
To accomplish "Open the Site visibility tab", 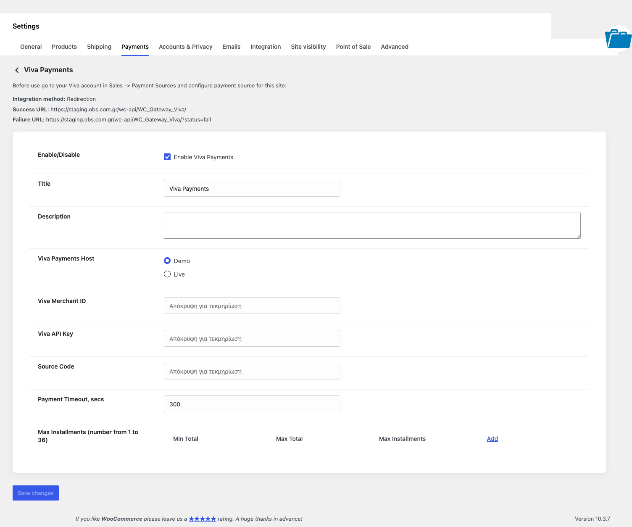I will pyautogui.click(x=308, y=47).
